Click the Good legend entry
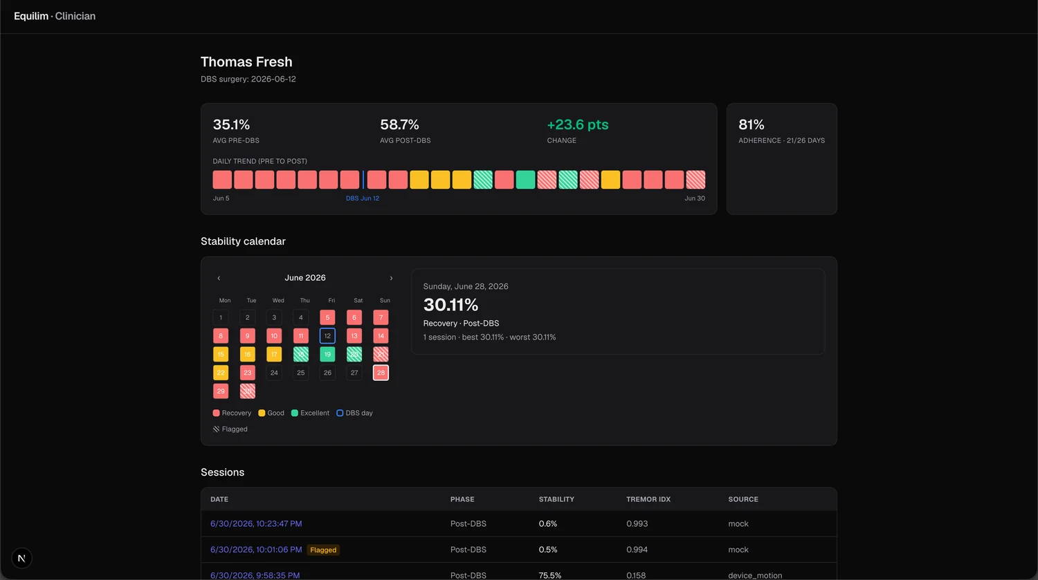1038x580 pixels. tap(271, 413)
